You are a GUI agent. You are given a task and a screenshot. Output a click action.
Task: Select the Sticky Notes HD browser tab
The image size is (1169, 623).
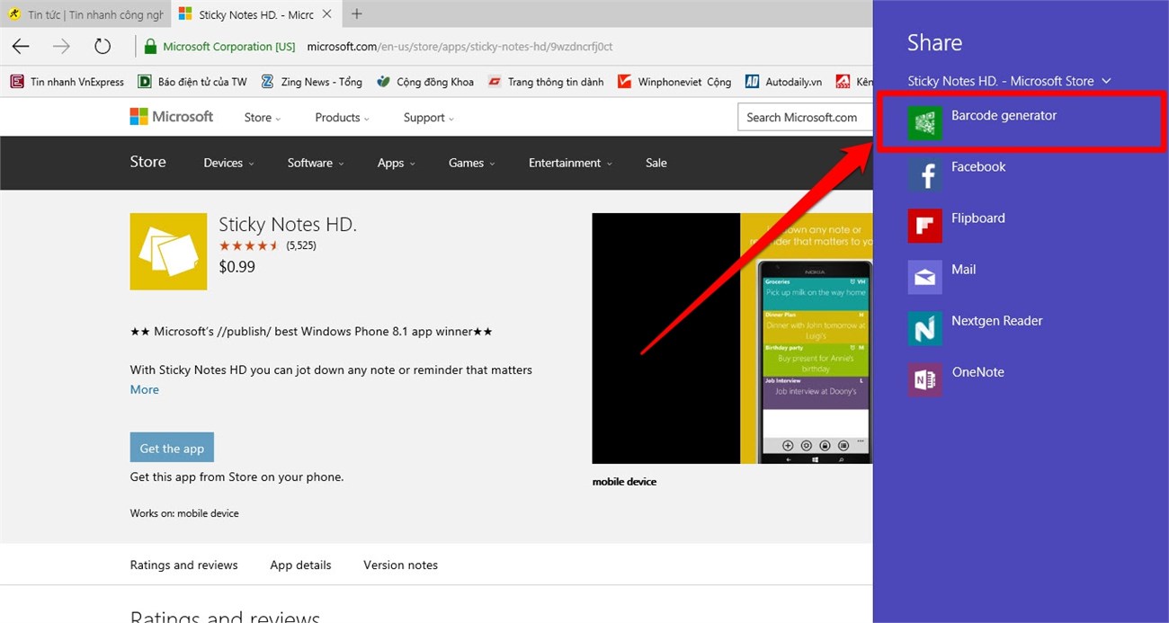254,14
